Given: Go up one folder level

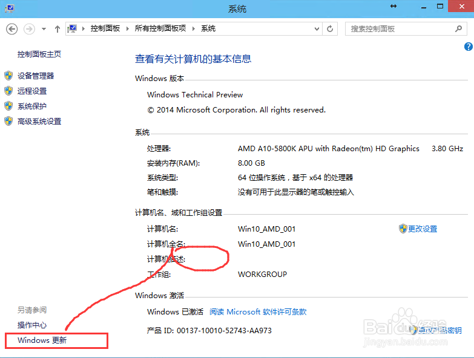Looking at the screenshot, I should (x=58, y=29).
